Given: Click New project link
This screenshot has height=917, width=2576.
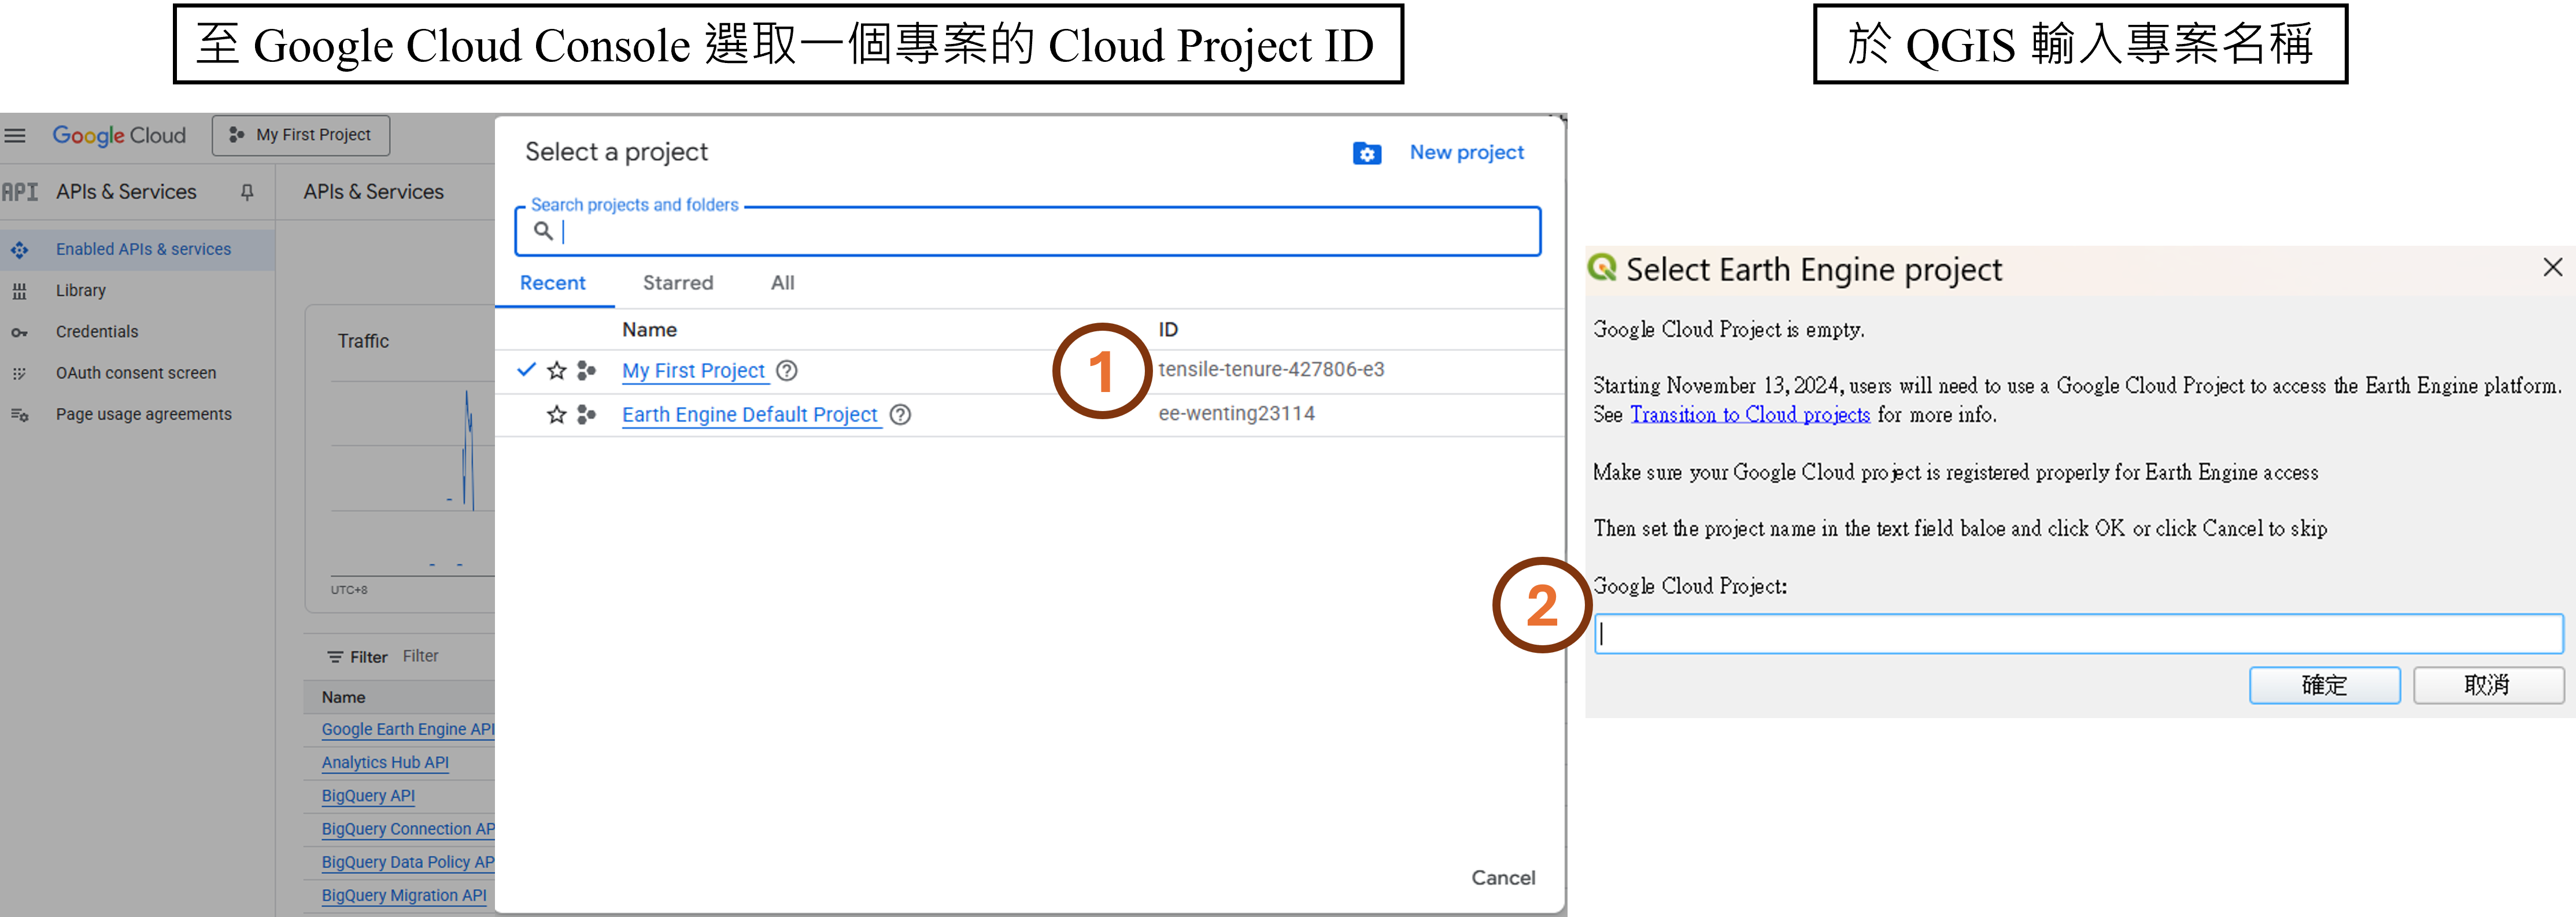Looking at the screenshot, I should click(1467, 152).
